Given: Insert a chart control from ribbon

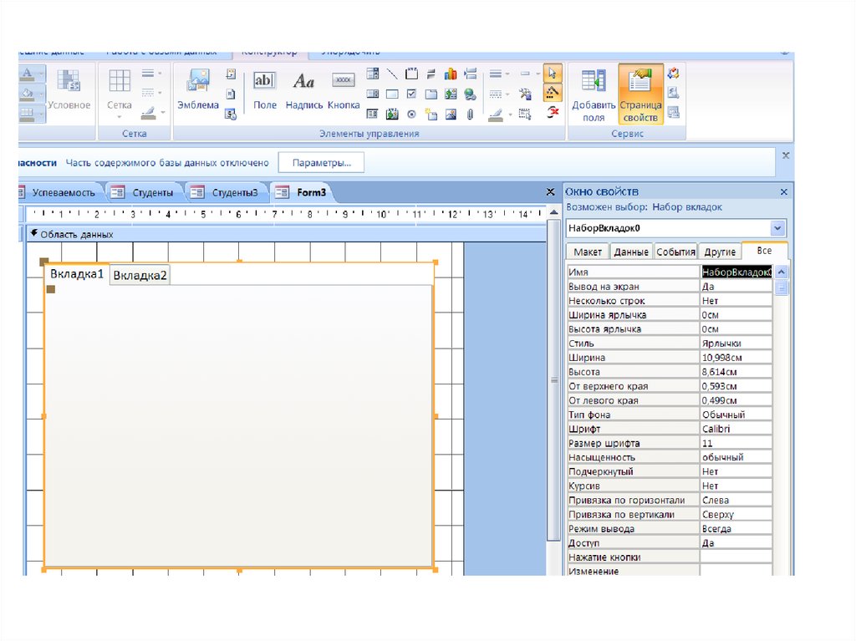Looking at the screenshot, I should 451,74.
